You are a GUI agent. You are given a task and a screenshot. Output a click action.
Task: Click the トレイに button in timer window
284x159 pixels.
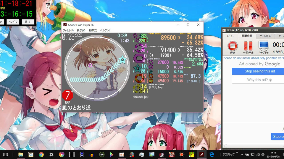tap(13, 22)
